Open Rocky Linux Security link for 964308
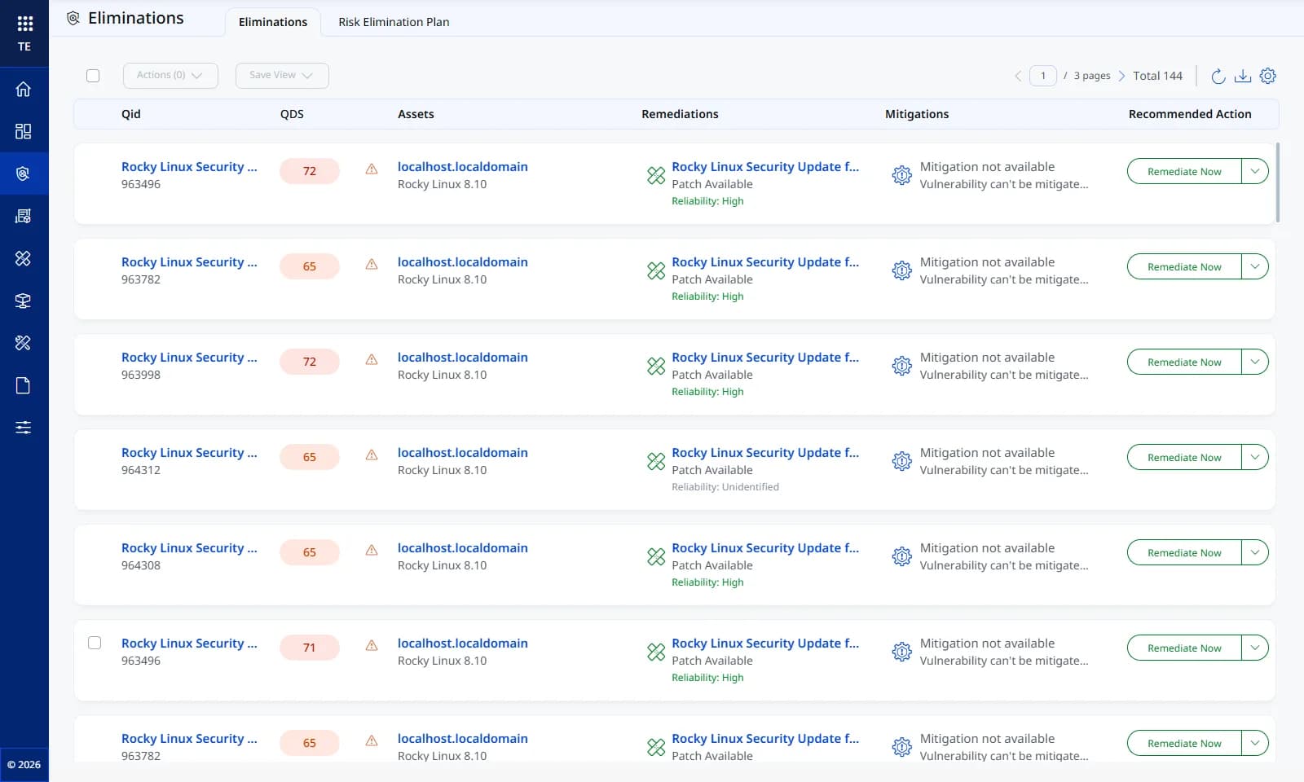 [189, 548]
